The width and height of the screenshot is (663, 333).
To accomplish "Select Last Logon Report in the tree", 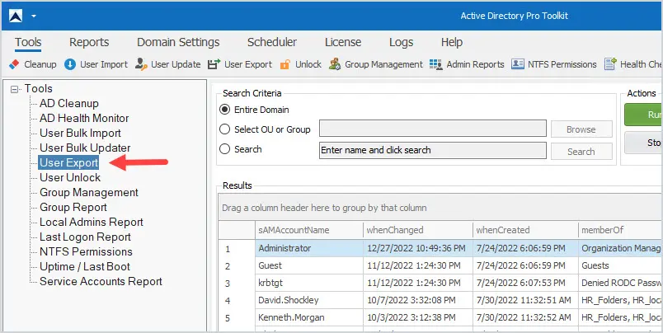I will click(x=85, y=237).
